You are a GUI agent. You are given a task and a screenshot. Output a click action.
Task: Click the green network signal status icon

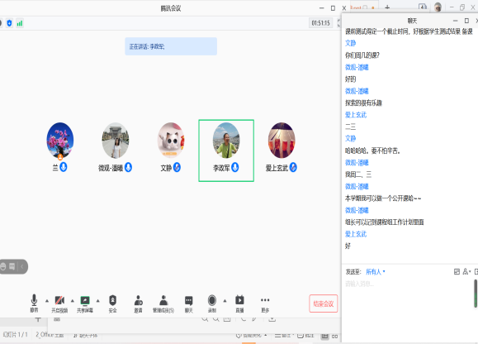click(x=20, y=23)
